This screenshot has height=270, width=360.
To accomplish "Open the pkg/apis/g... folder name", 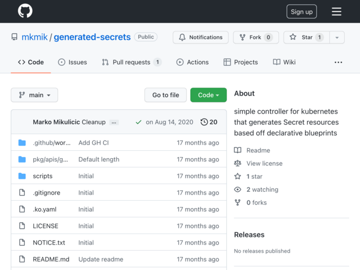I will click(x=50, y=159).
